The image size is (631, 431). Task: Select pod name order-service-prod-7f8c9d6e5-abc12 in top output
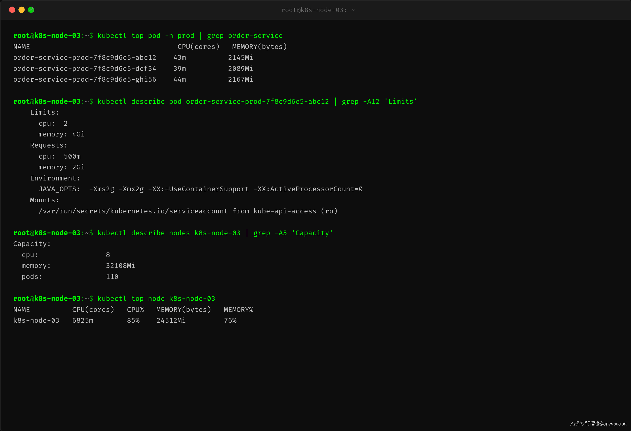[x=85, y=58]
